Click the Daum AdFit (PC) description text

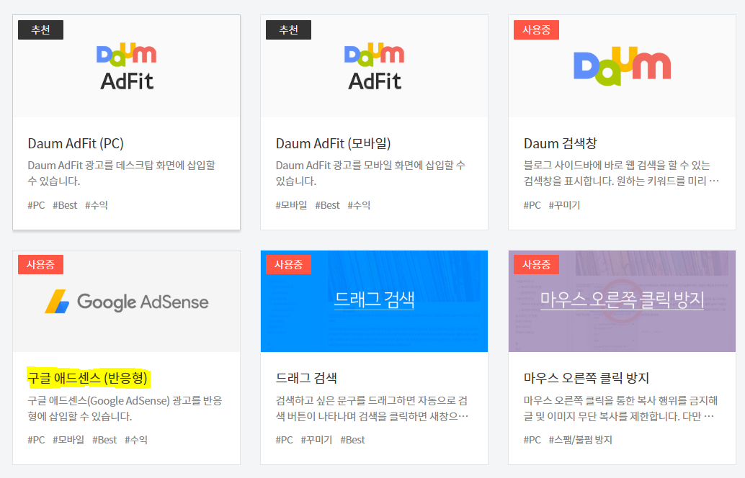tap(122, 173)
